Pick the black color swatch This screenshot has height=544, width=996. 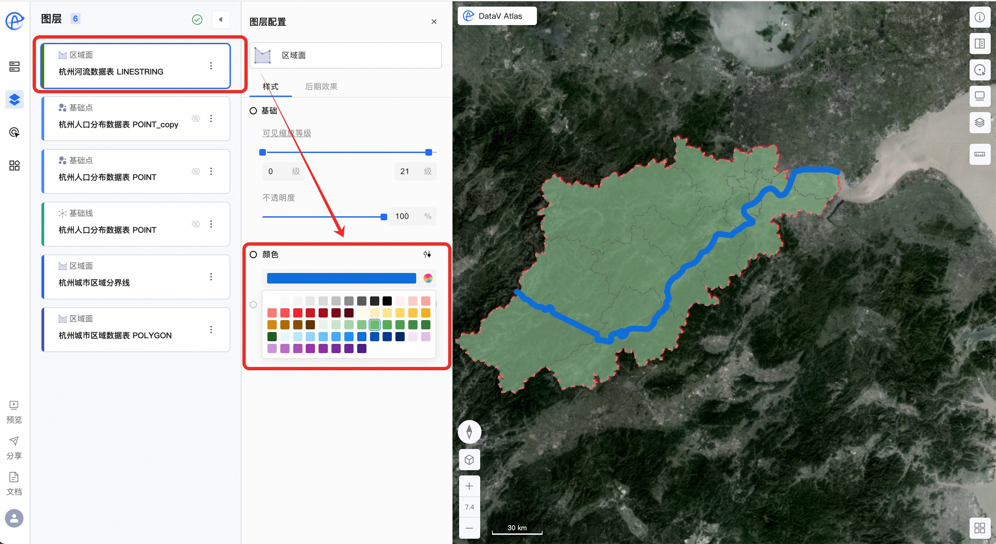coord(387,301)
